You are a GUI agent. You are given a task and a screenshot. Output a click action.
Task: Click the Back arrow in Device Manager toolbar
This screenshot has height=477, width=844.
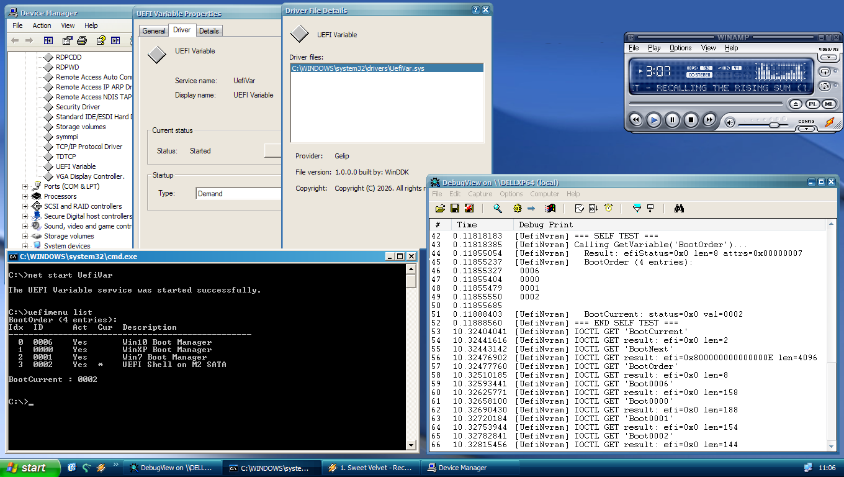(15, 40)
